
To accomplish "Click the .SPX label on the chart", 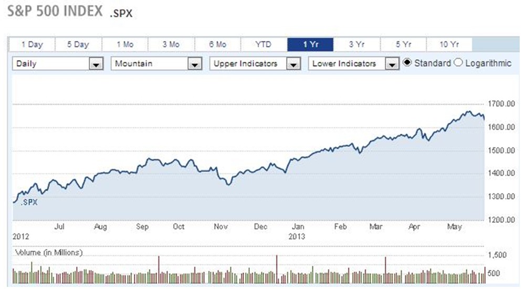I will 29,202.
